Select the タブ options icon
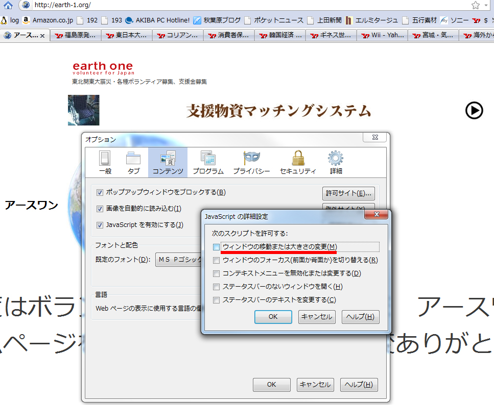The image size is (494, 405). (133, 162)
